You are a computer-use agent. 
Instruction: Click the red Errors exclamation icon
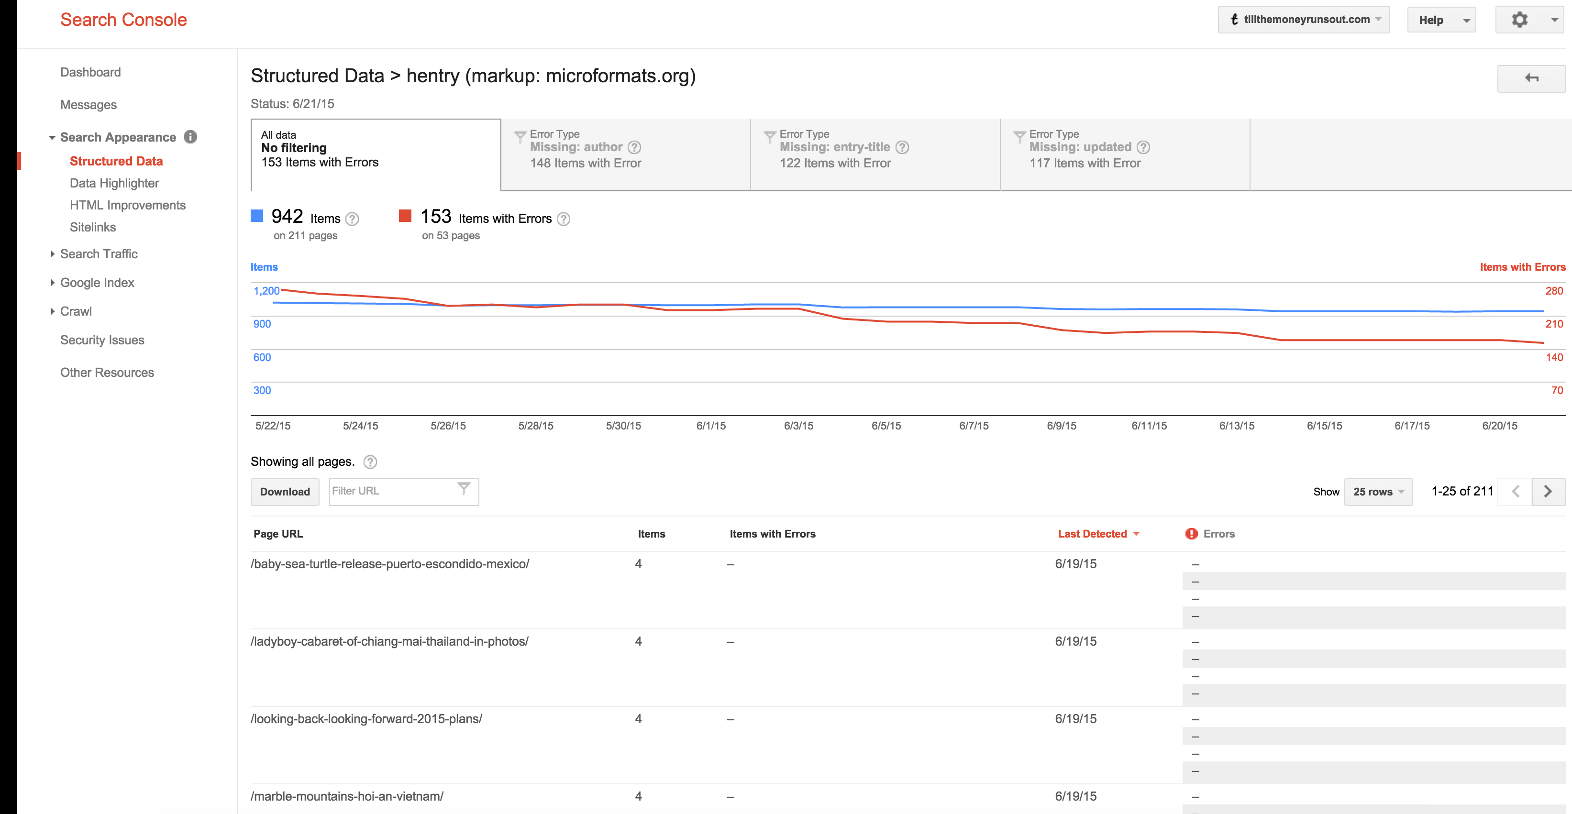[x=1191, y=533]
